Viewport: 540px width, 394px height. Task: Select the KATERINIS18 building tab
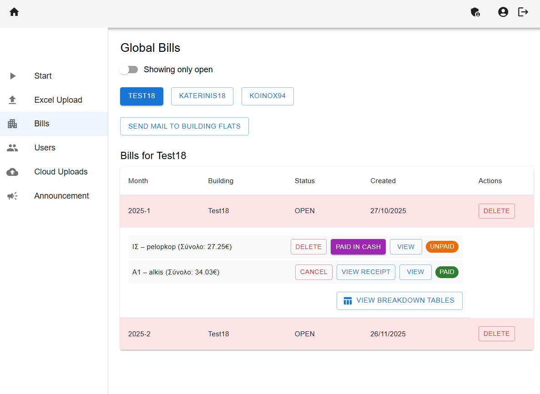pos(202,96)
